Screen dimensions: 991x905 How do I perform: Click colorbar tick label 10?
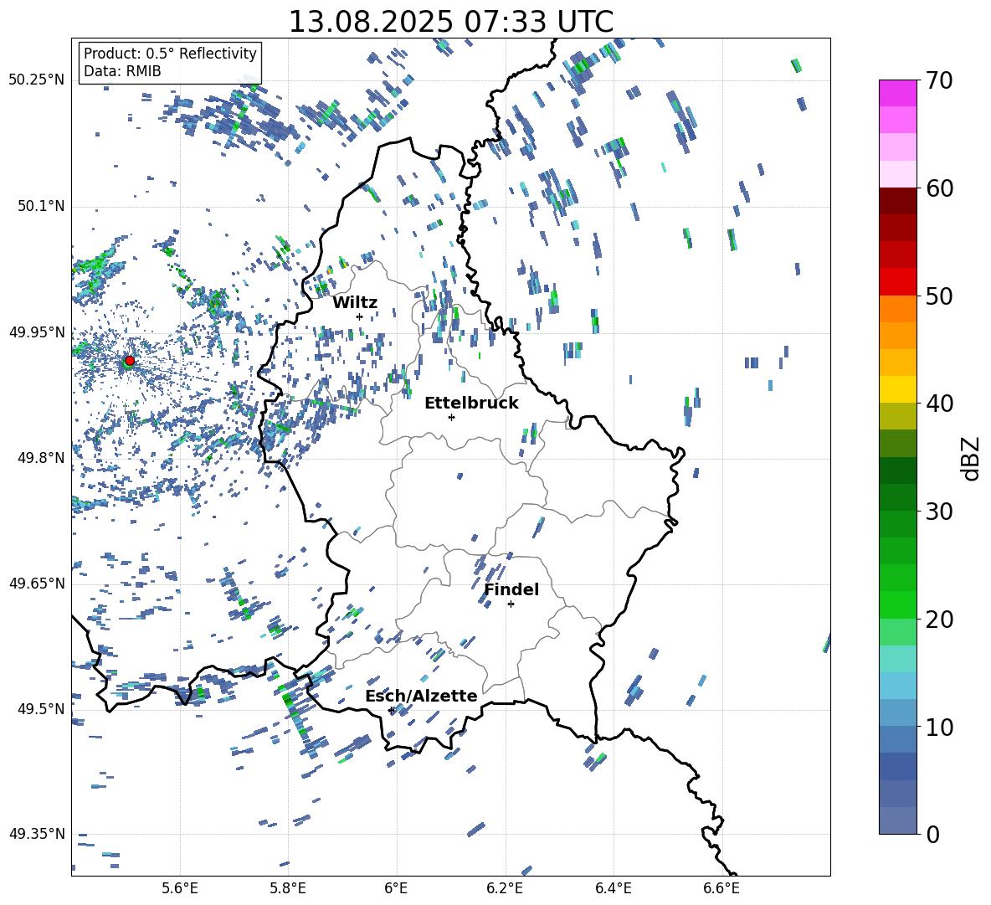coord(940,727)
